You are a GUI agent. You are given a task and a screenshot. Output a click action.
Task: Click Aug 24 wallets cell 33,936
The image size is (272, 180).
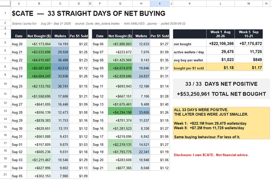pos(60,75)
